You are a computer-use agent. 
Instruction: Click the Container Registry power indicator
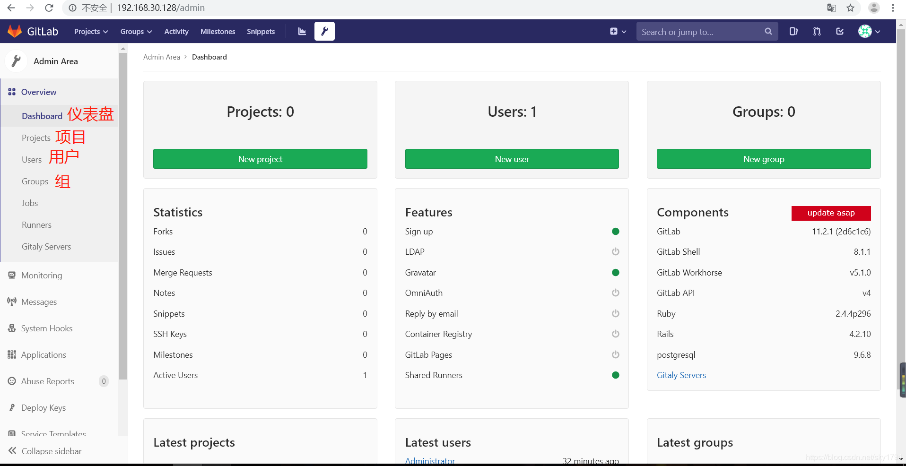pos(615,334)
